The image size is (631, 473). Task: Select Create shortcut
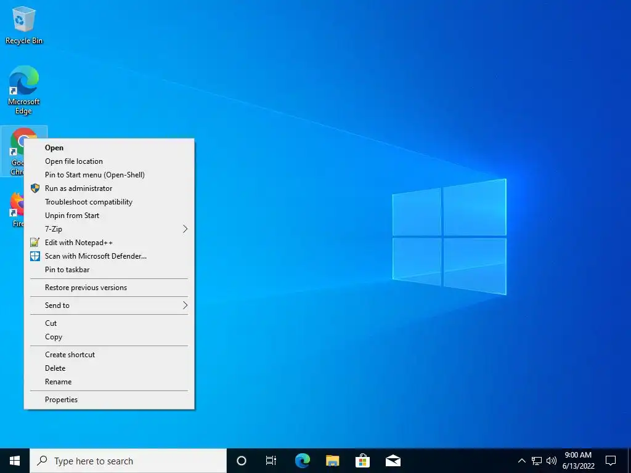[110, 355]
